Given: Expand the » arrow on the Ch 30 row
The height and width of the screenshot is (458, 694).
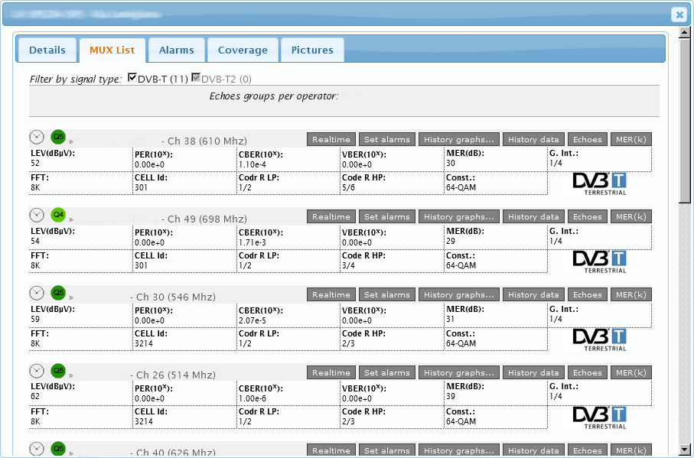Looking at the screenshot, I should 71,297.
